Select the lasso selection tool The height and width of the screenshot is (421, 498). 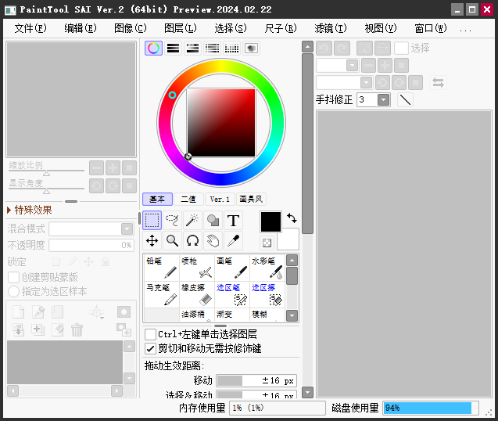[172, 220]
